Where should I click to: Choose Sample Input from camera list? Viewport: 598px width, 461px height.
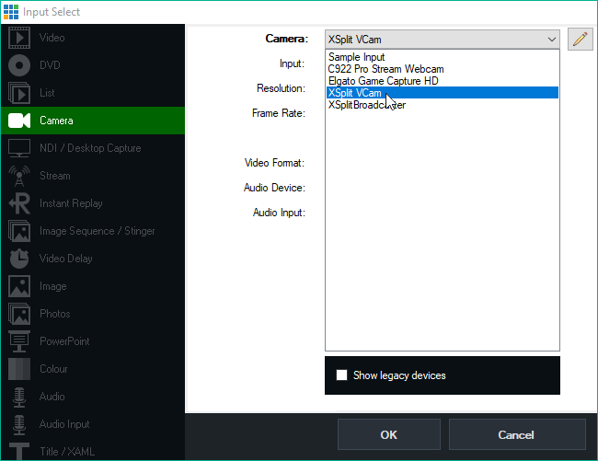click(x=443, y=57)
